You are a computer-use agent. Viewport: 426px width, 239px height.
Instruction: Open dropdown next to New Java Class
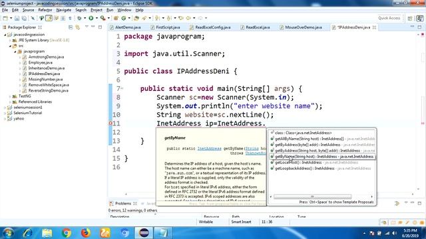(129, 18)
